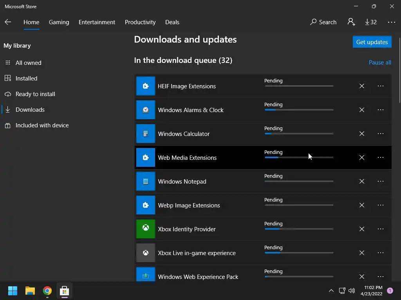This screenshot has height=300, width=401.
Task: Click the Webp Image Extensions icon
Action: click(146, 205)
